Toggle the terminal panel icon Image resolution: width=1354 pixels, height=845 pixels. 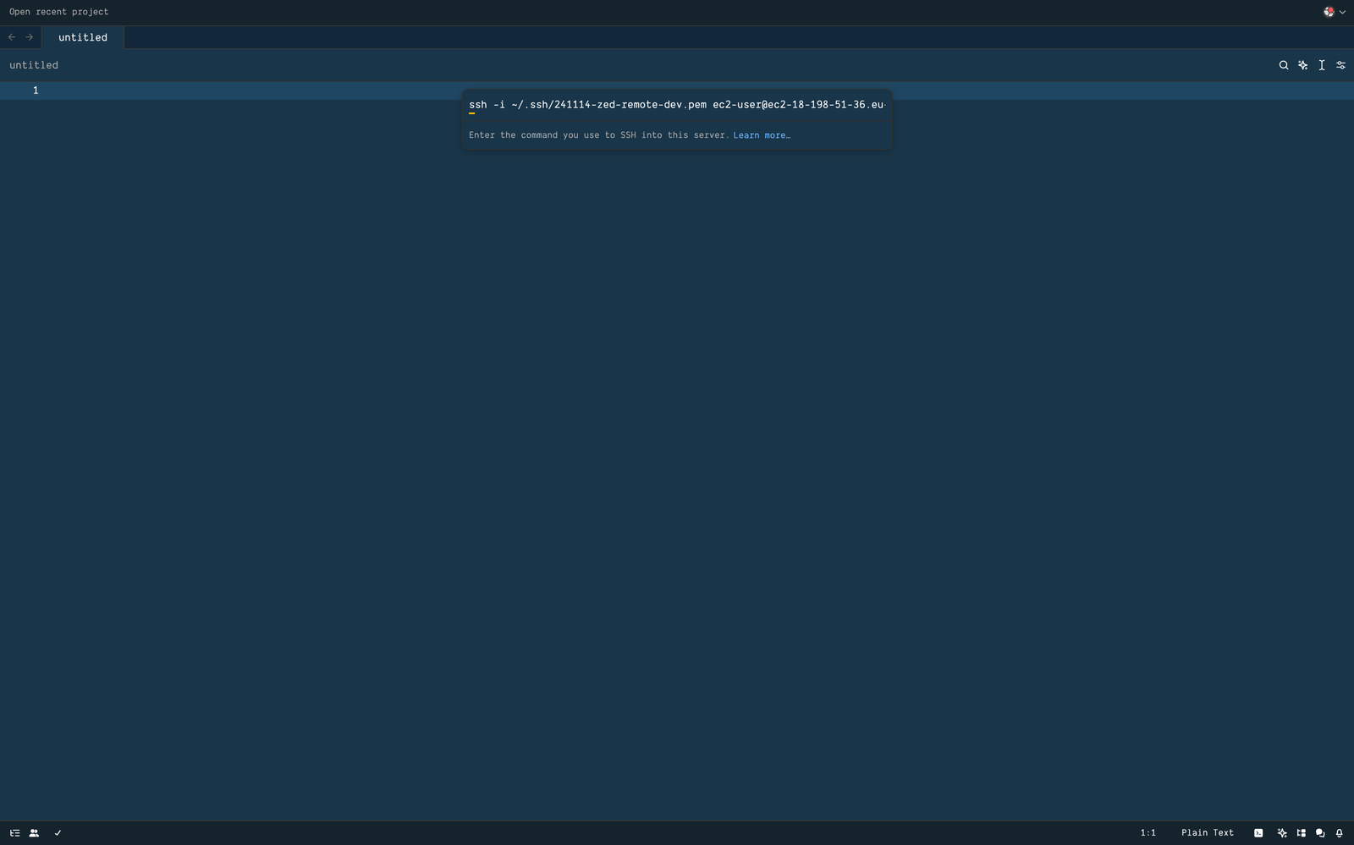pos(1258,832)
